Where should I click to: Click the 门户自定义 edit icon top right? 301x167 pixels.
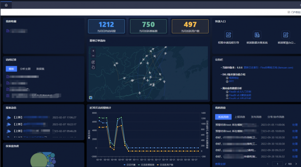[289, 12]
